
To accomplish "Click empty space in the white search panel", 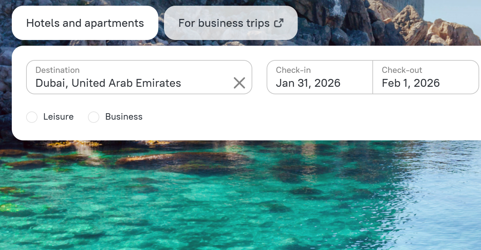I will (x=286, y=118).
